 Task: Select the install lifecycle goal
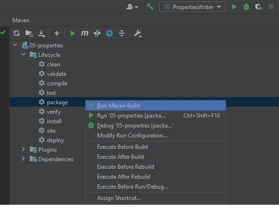point(54,121)
